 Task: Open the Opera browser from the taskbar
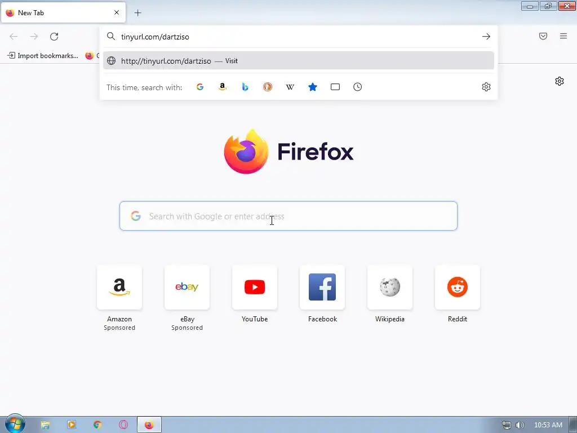123,425
